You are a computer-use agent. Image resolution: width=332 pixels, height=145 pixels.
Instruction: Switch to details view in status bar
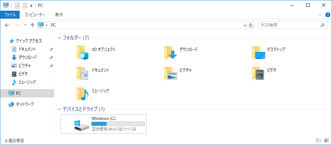point(319,140)
